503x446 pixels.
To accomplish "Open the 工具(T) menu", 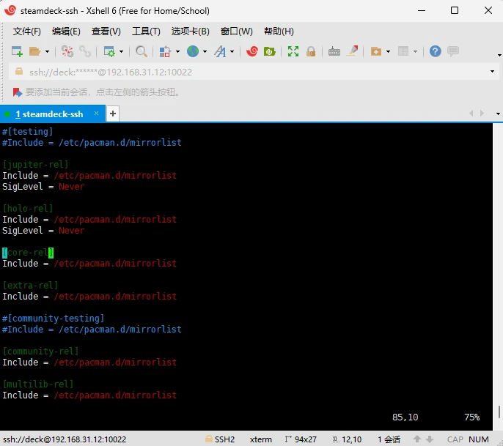I will click(x=146, y=31).
